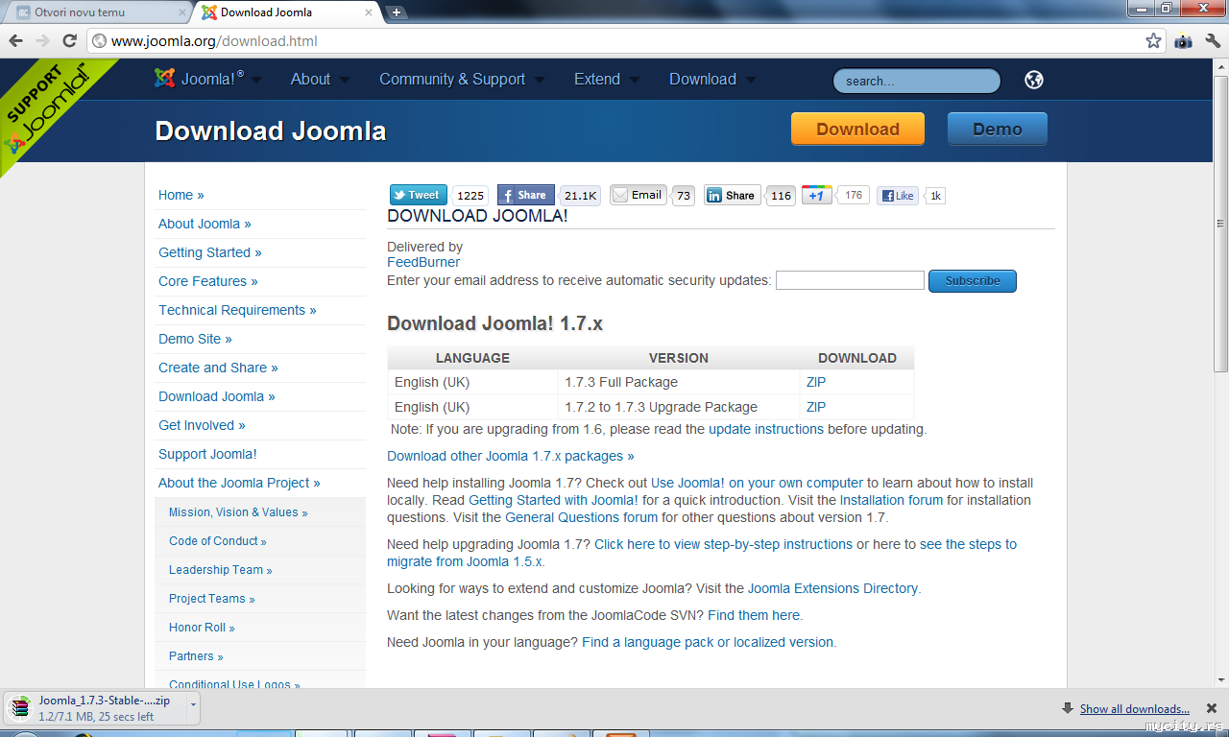Close the downloads bar with the X

click(1212, 708)
